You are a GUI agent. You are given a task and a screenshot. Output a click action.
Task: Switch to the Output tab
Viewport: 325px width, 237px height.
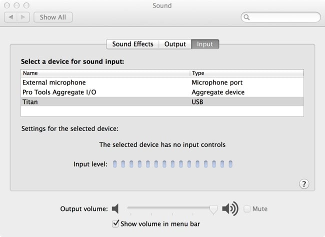175,44
